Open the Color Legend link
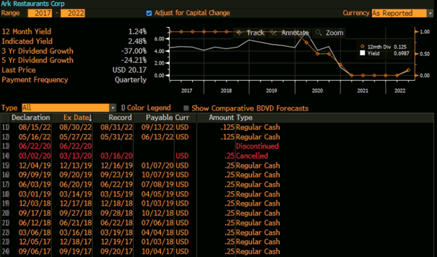This screenshot has width=437, height=257. coord(146,108)
